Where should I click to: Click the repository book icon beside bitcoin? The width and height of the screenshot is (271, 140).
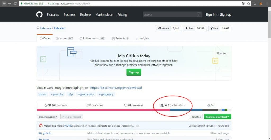click(x=38, y=28)
